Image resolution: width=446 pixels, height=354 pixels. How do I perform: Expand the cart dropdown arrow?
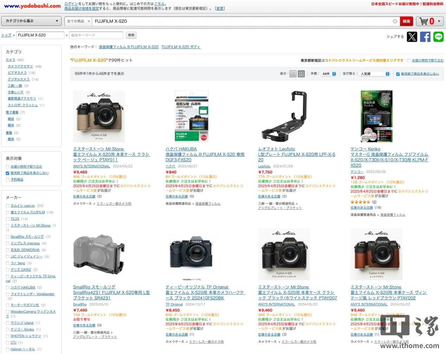(x=439, y=21)
